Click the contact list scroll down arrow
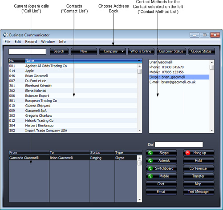 [139, 131]
